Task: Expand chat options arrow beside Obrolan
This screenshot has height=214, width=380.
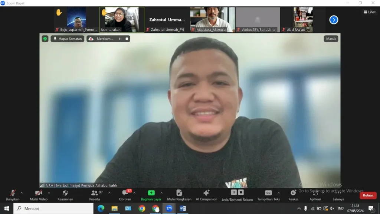Action: 134,193
